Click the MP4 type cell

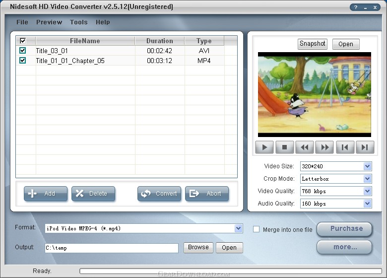click(x=204, y=61)
